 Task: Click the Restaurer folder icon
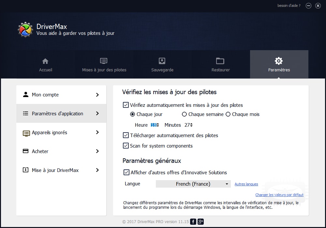coord(220,61)
